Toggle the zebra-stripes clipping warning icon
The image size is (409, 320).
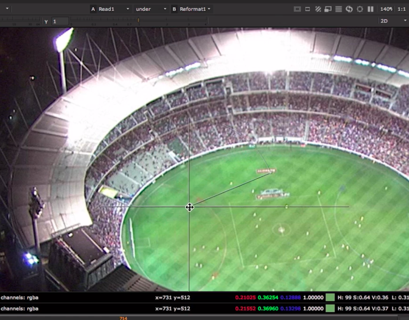point(318,9)
